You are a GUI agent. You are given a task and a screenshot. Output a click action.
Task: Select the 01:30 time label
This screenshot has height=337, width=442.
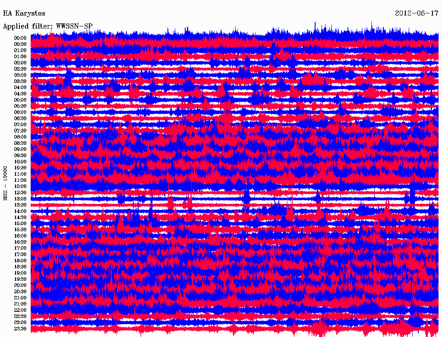(20, 57)
